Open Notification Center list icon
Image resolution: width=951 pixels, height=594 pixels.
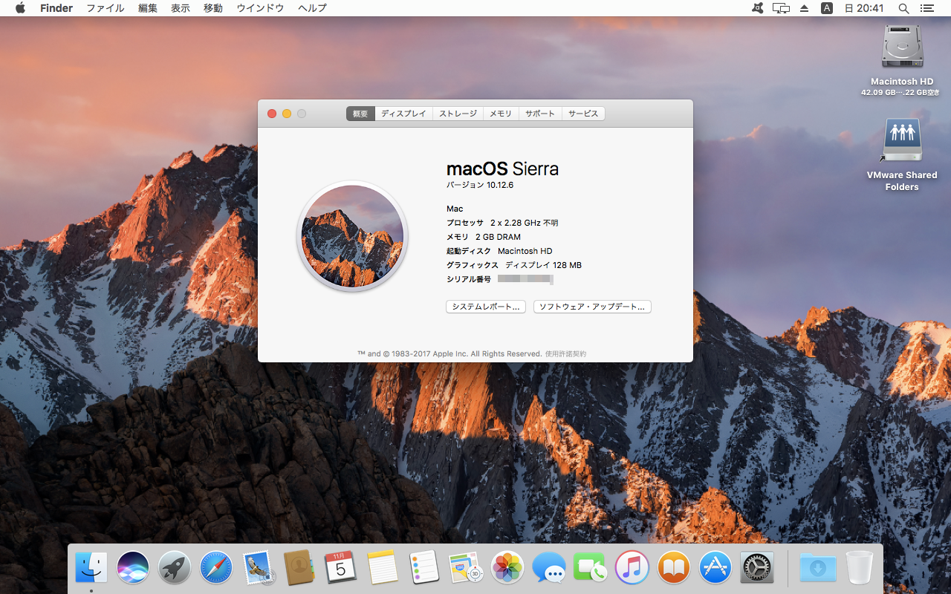926,8
